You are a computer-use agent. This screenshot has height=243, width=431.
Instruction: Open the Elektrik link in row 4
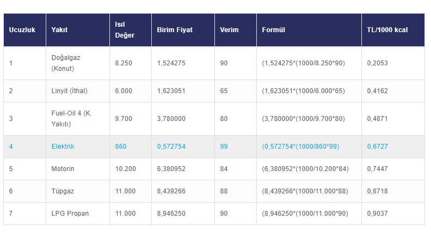tap(63, 147)
